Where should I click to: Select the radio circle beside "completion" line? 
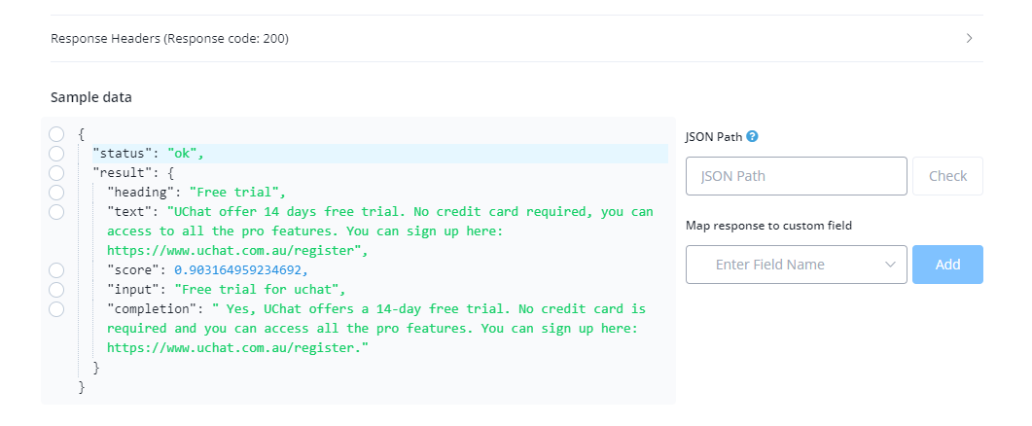(x=56, y=308)
